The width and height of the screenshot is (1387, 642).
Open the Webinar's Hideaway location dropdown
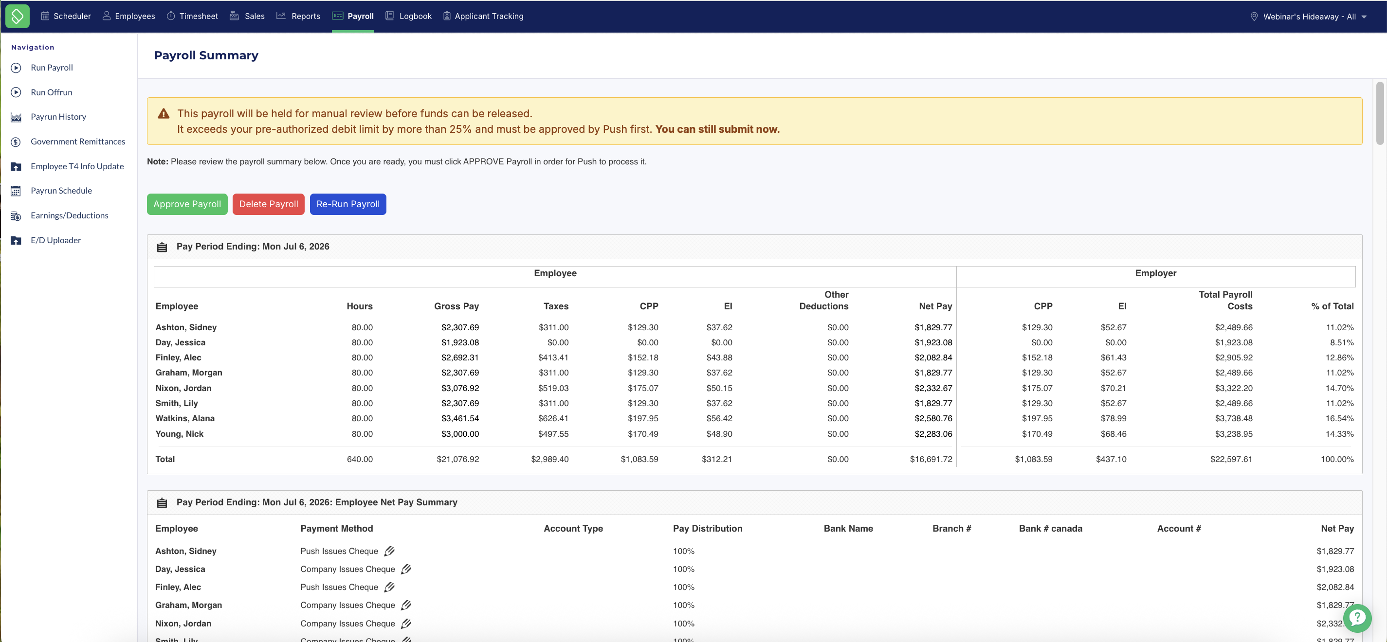1308,17
